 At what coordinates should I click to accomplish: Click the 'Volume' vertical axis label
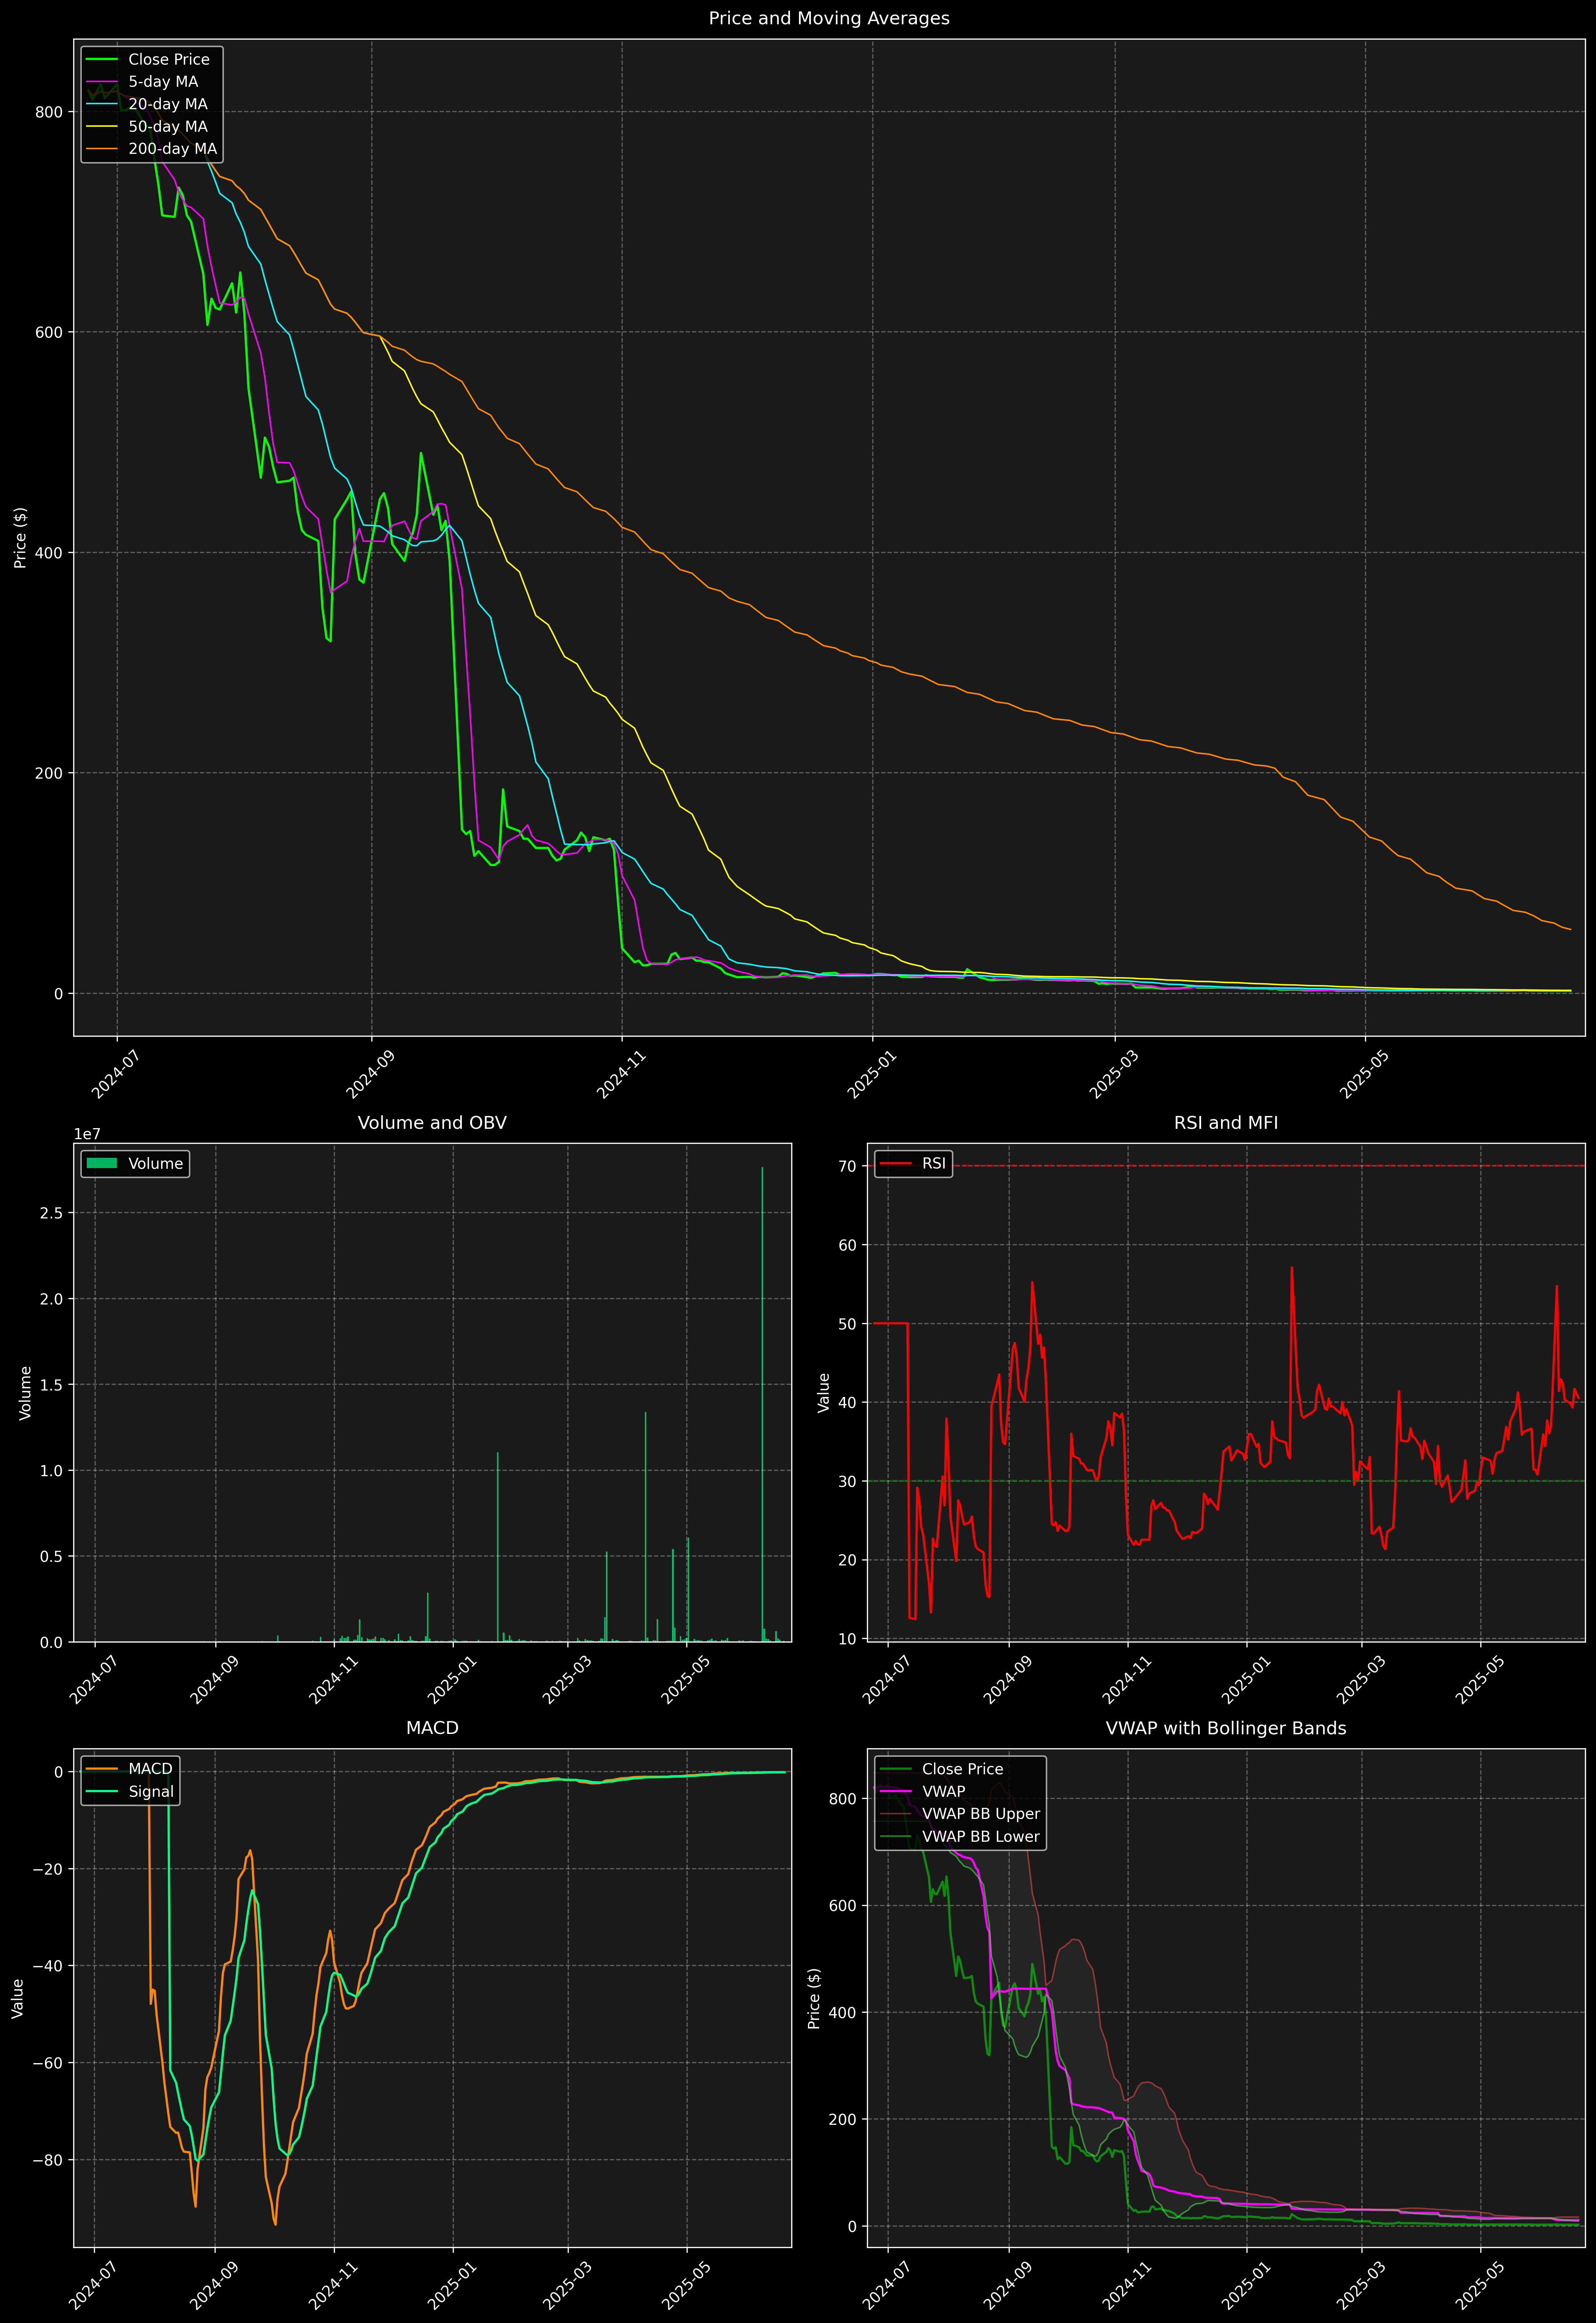click(25, 1392)
